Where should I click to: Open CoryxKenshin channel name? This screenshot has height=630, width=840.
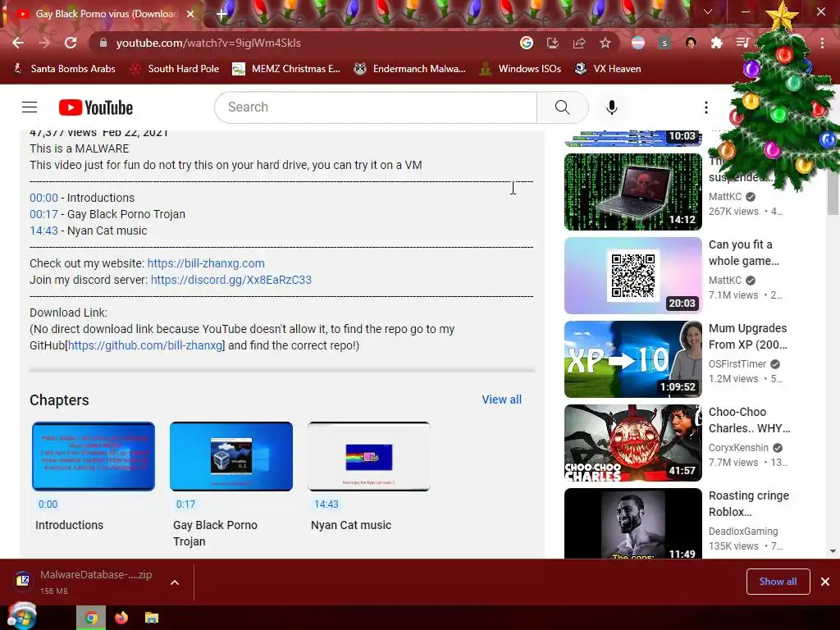tap(739, 448)
